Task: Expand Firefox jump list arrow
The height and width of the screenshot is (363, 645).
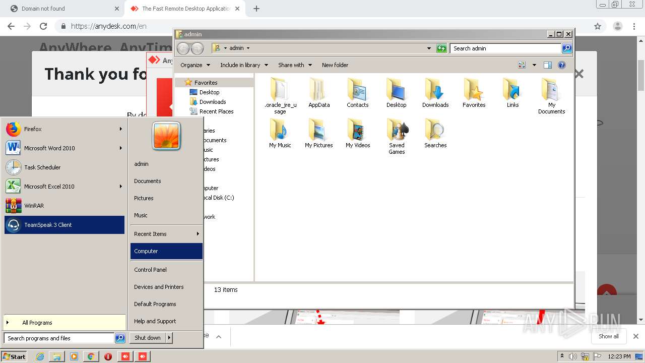Action: [x=121, y=129]
